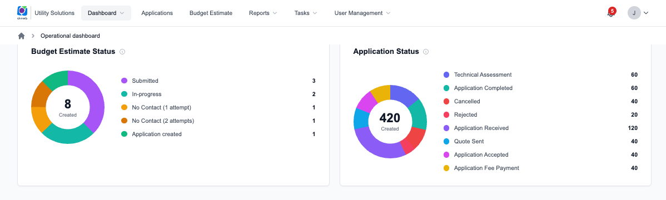Select No Contact (2 attempts) label

click(163, 121)
